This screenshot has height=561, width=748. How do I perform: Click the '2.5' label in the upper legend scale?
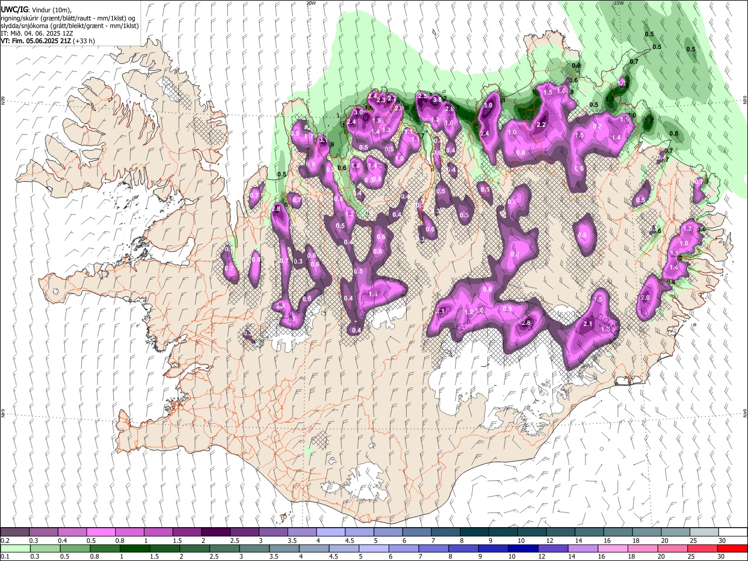tap(234, 541)
